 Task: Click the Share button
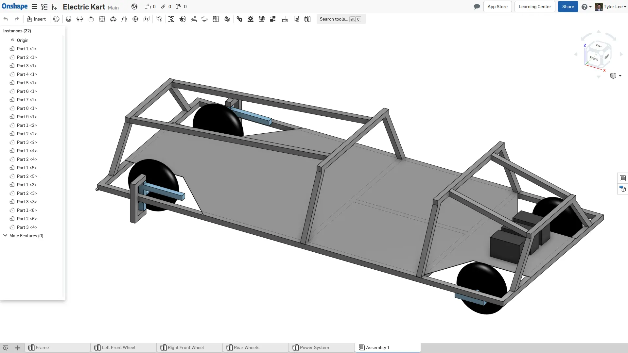568,7
